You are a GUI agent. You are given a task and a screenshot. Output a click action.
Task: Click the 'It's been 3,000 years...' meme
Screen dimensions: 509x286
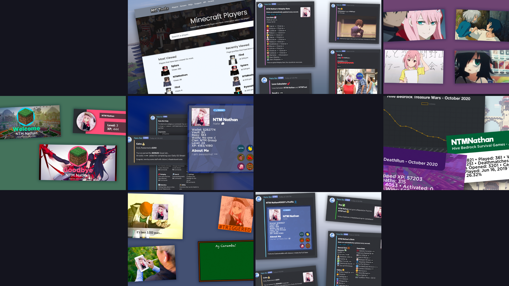[156, 216]
